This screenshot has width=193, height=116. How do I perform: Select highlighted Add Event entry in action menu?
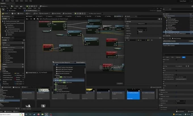[69, 80]
